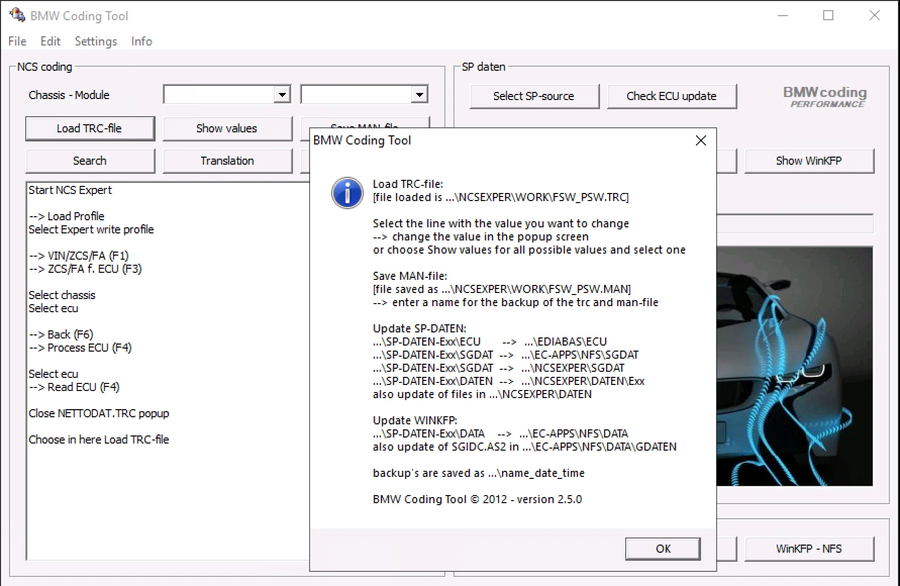
Task: Close the main BMW Coding Tool window
Action: 875,16
